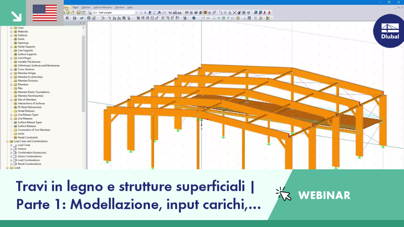The height and width of the screenshot is (227, 404).
Task: Collapse Load Cases and Combinations folder
Action: click(x=7, y=141)
